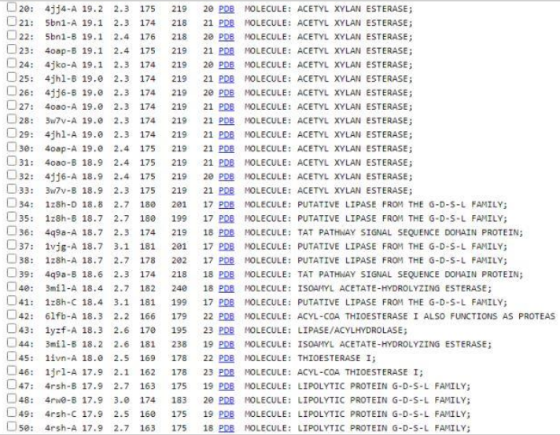Enable checkbox for row 28 3w7v-A
Image resolution: width=560 pixels, height=435 pixels.
(10, 120)
